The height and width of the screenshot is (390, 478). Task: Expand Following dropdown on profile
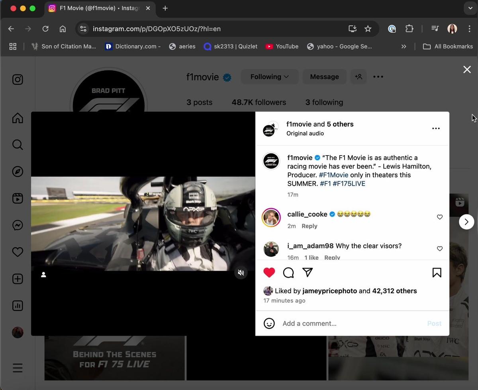coord(270,77)
